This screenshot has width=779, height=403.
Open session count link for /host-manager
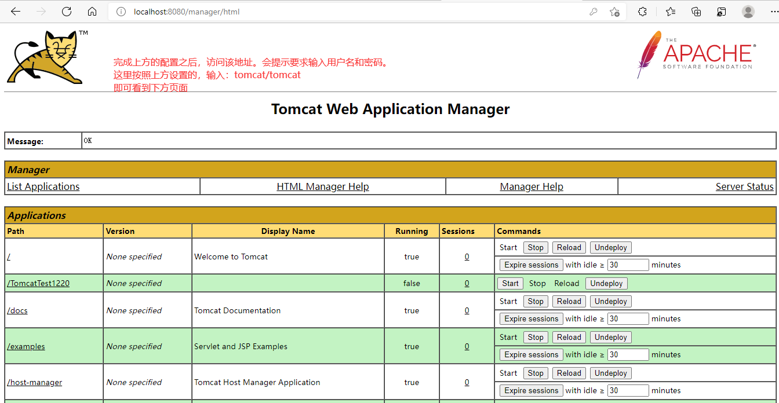[467, 382]
